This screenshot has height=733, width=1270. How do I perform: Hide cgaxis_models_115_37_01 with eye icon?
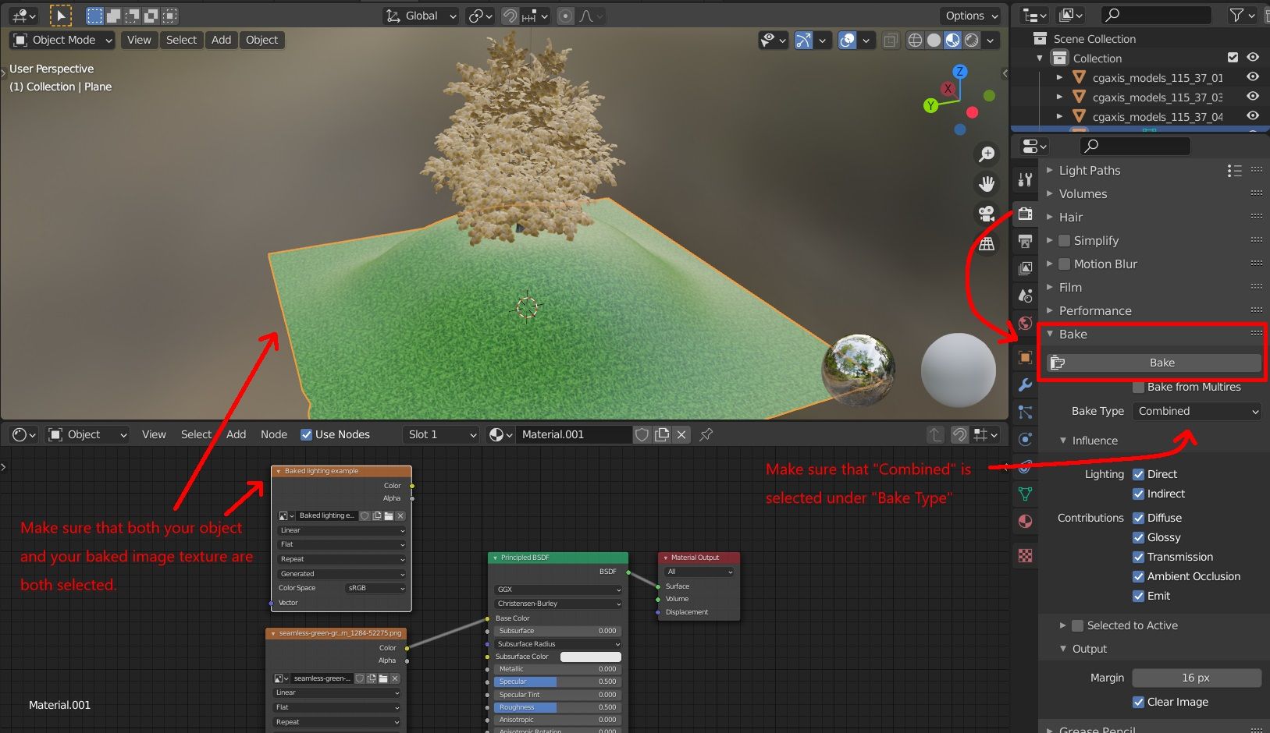(x=1253, y=77)
